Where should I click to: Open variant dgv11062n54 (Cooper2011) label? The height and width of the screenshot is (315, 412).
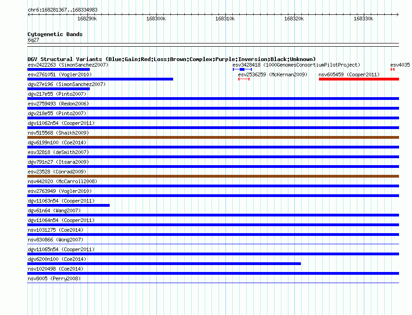[61, 123]
